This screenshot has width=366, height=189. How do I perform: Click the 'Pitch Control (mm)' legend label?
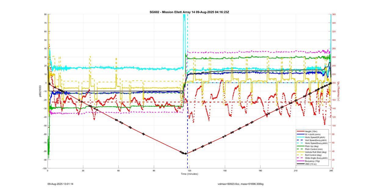[314, 149]
